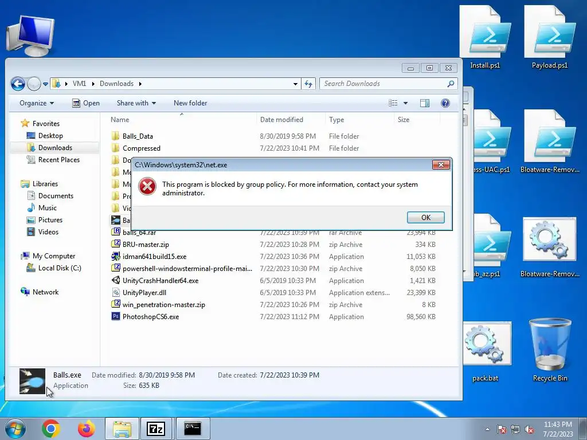Launch Firefox from the taskbar
587x440 pixels.
pos(87,429)
